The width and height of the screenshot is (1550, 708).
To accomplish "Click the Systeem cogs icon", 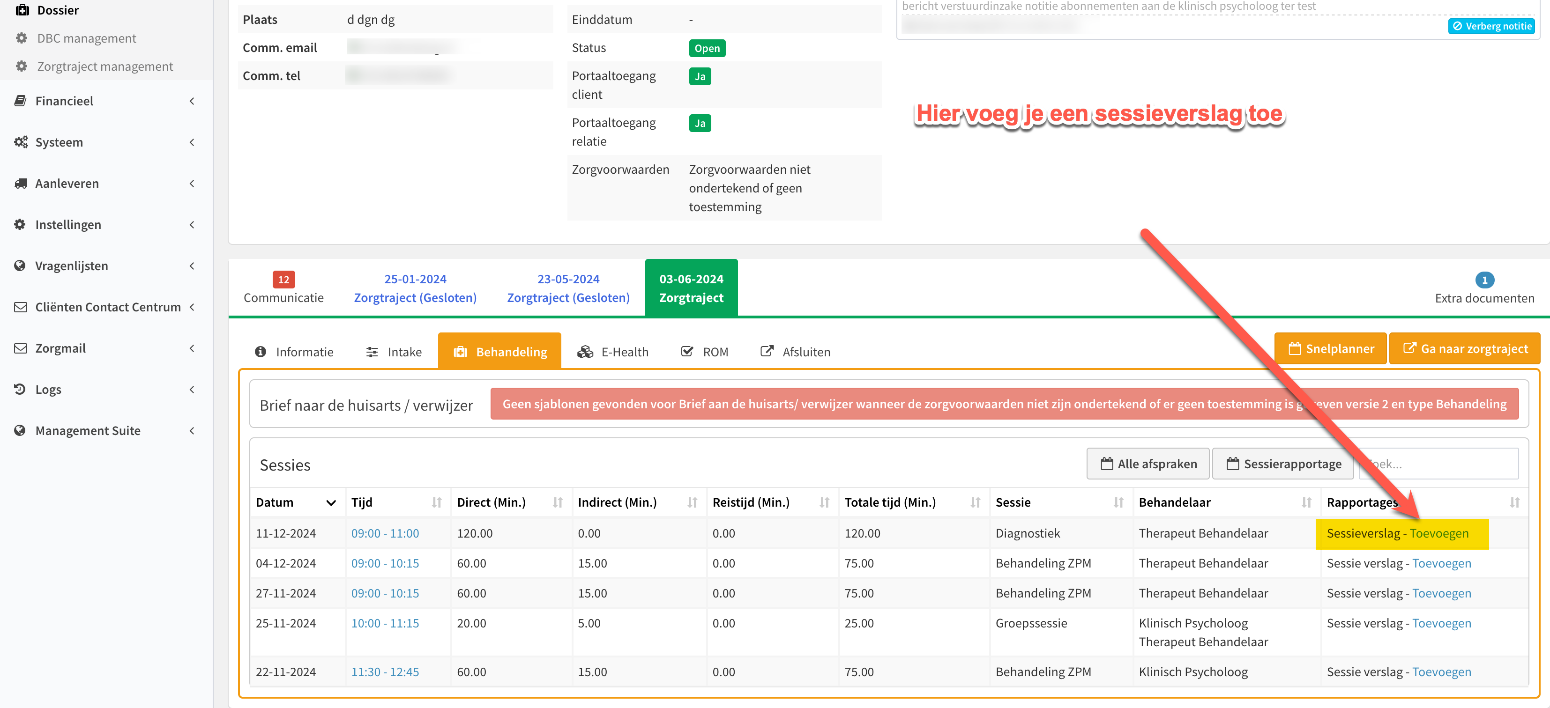I will (x=21, y=142).
